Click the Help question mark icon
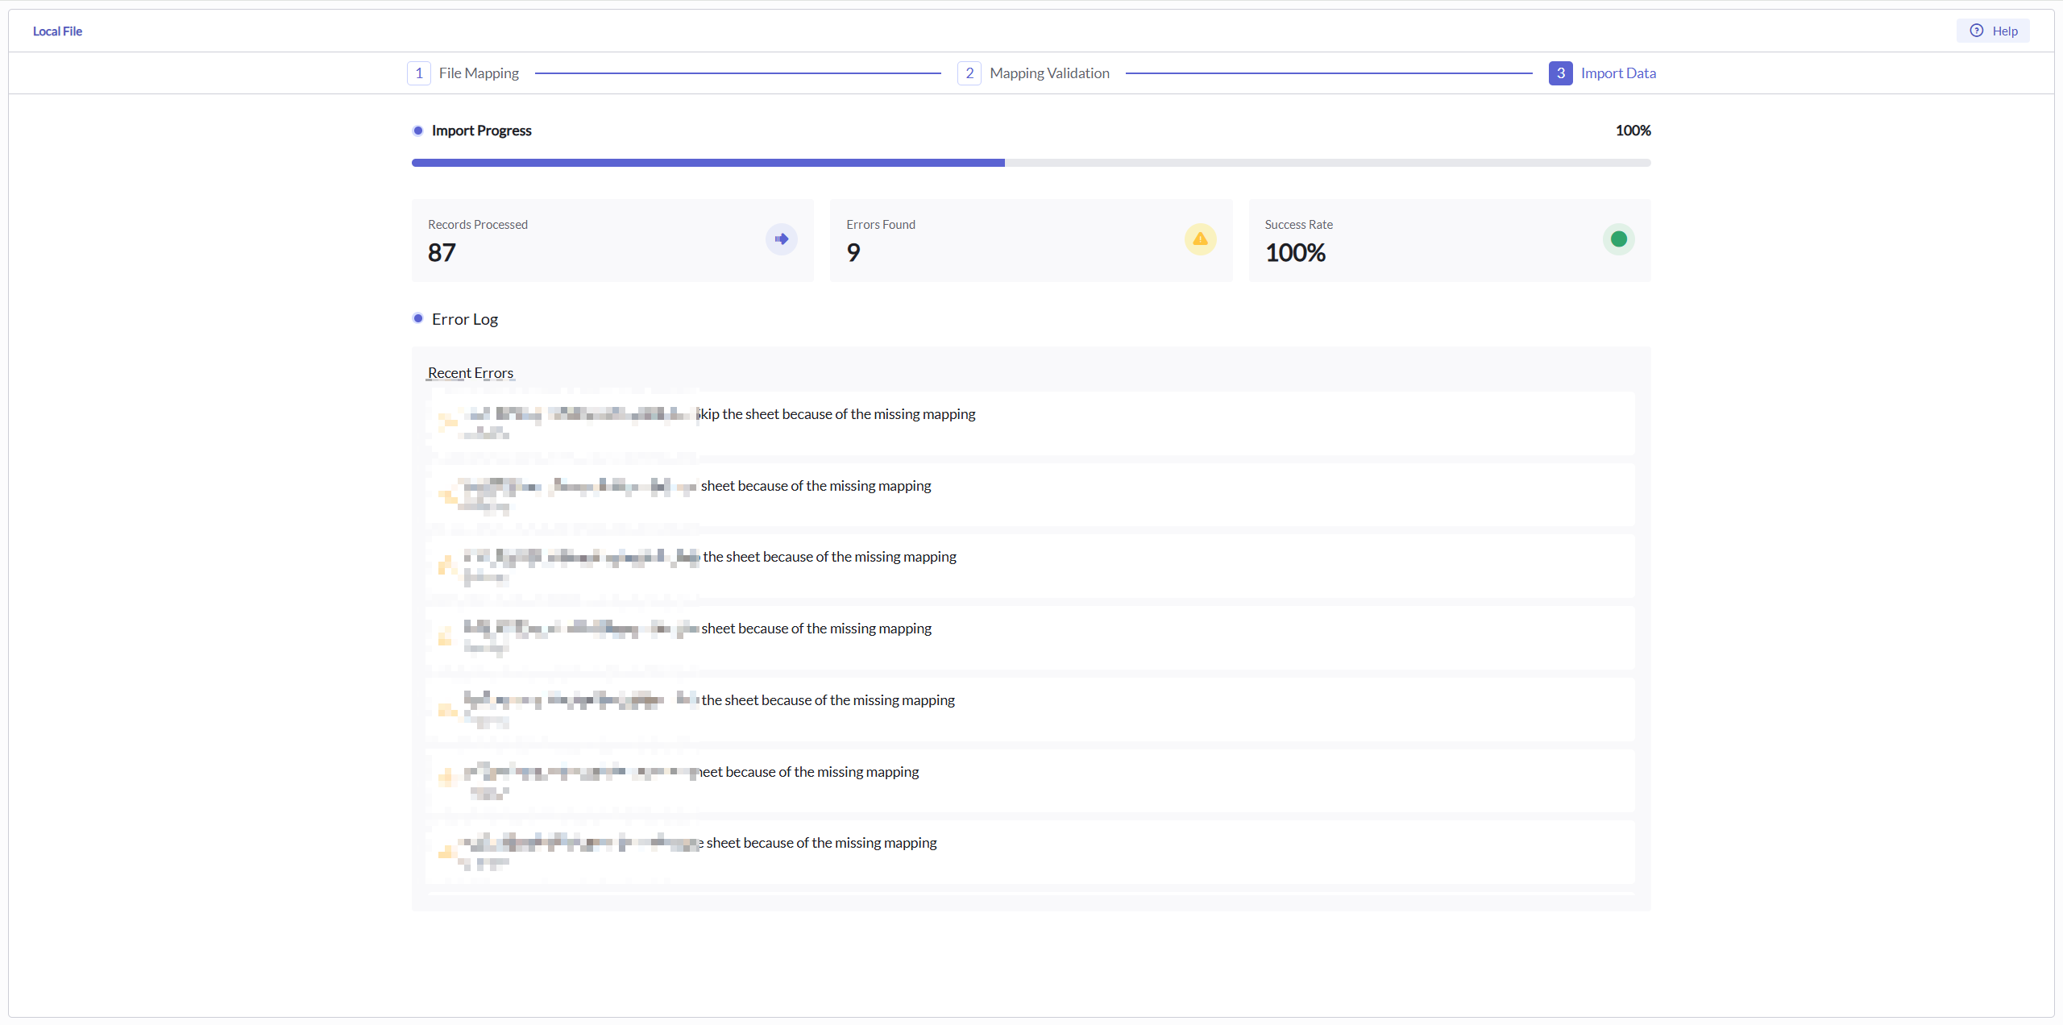2063x1025 pixels. [1977, 31]
